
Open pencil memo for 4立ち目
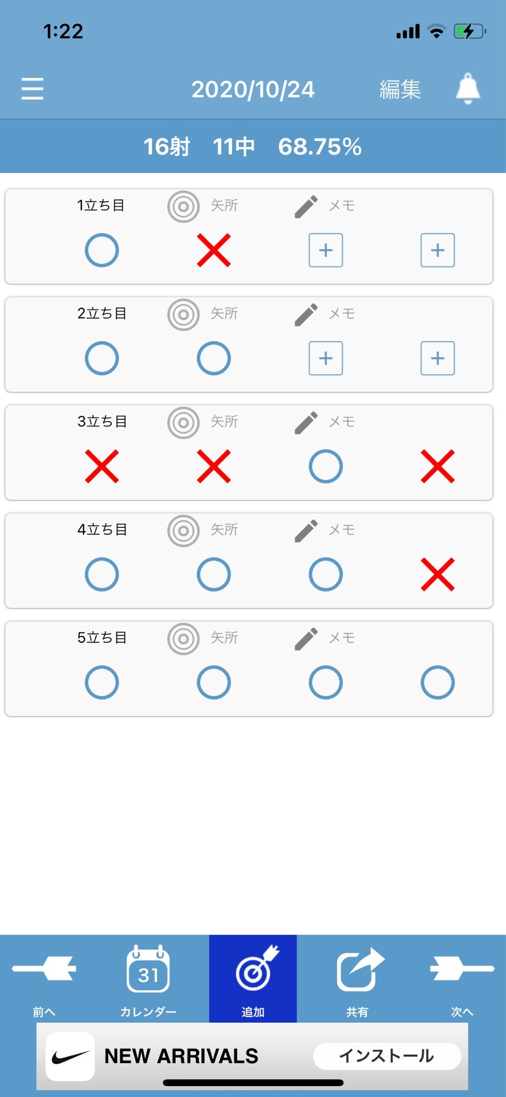coord(325,530)
